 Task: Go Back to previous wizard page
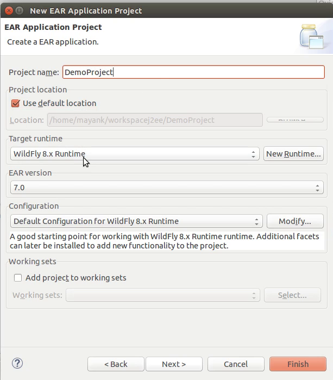pyautogui.click(x=116, y=364)
